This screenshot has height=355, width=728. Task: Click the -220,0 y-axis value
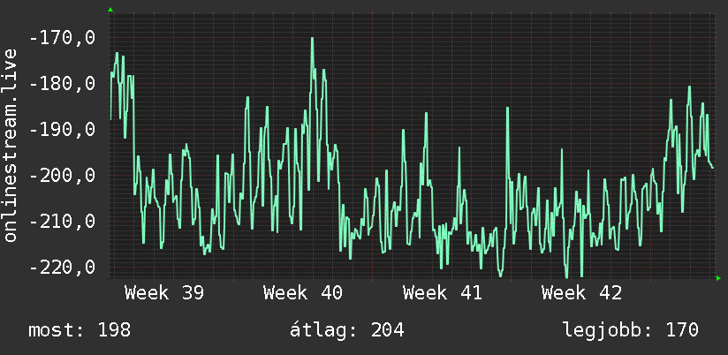[62, 268]
